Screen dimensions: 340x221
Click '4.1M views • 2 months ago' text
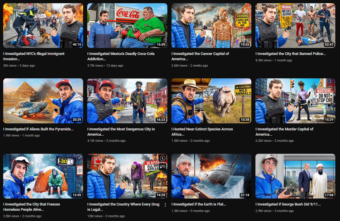pos(107,141)
